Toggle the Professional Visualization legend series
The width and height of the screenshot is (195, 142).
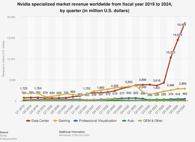tap(95, 121)
